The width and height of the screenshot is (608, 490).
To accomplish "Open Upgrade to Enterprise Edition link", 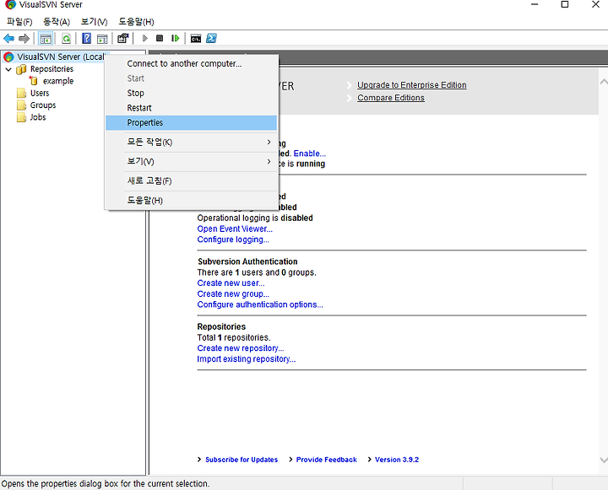I will point(412,85).
